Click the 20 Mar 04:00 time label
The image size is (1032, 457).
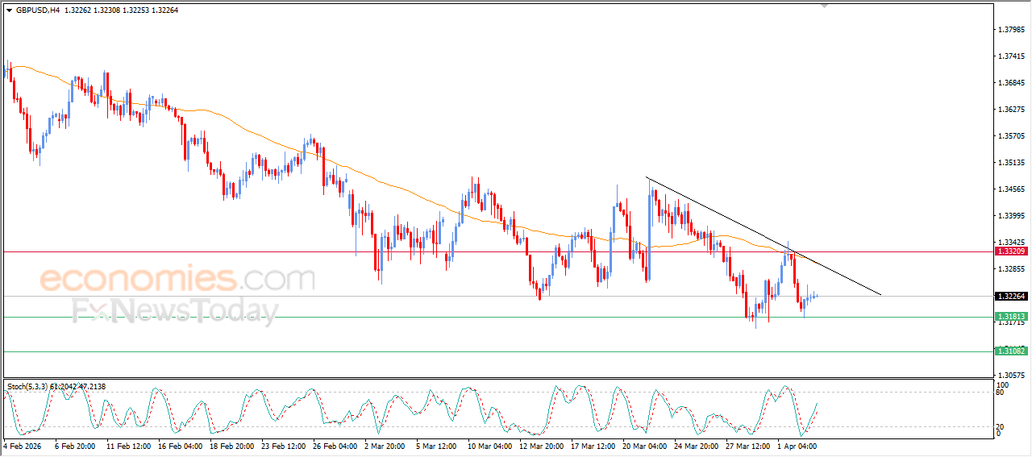646,445
